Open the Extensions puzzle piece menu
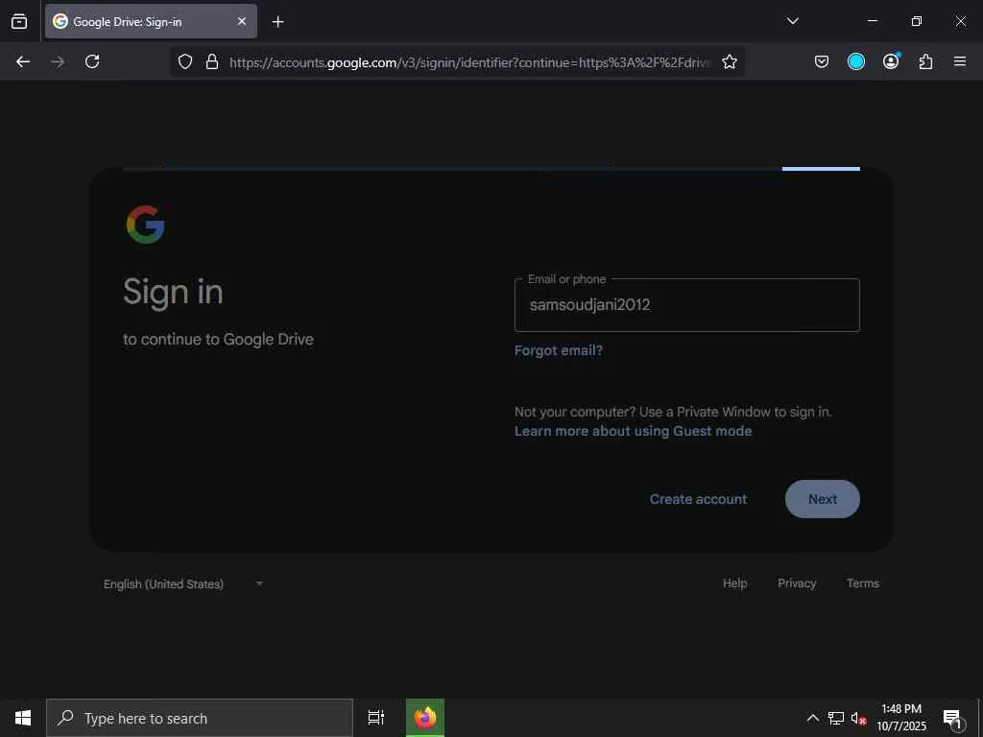The height and width of the screenshot is (737, 983). pyautogui.click(x=925, y=61)
